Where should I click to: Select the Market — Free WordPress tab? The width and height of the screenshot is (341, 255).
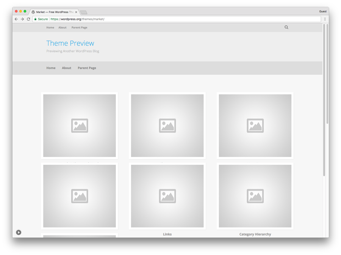tap(54, 12)
